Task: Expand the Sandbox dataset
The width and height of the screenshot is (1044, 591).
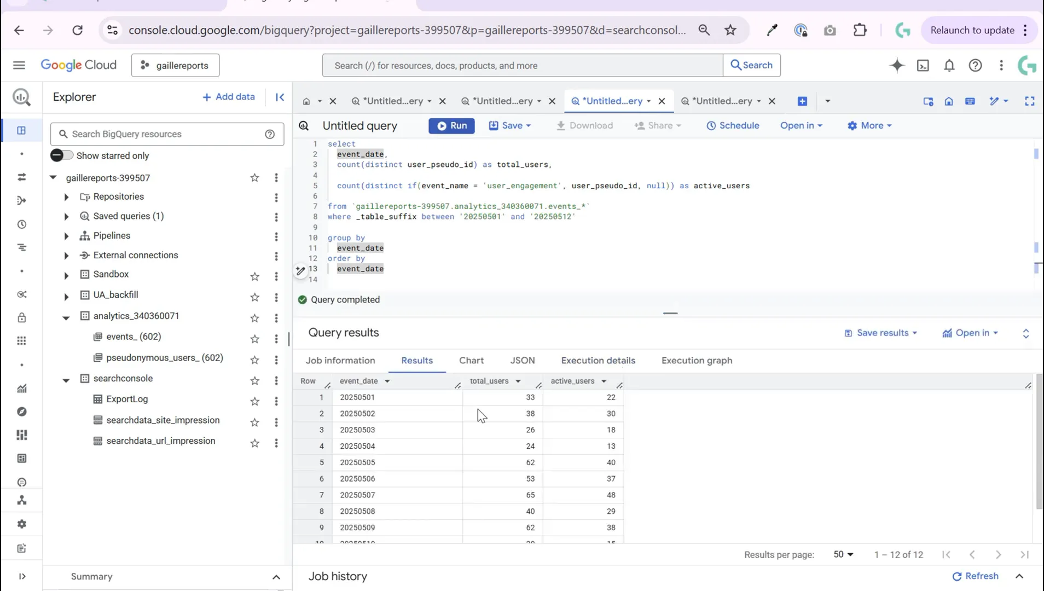Action: point(66,275)
